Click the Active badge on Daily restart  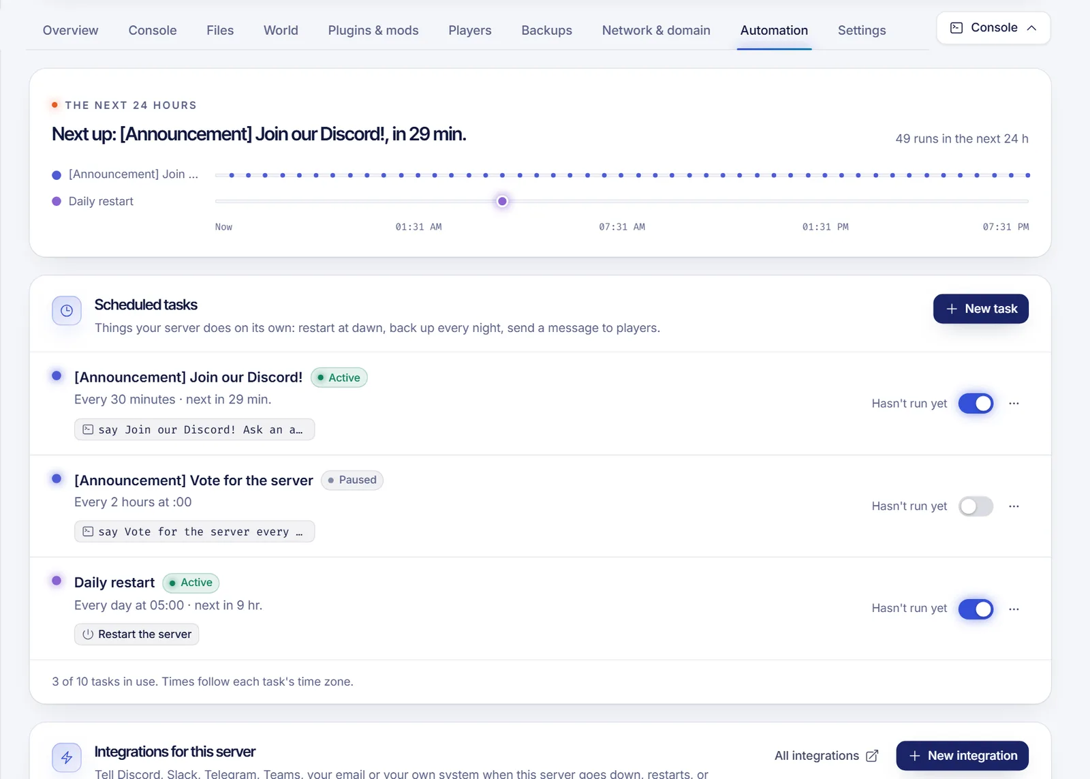[191, 583]
